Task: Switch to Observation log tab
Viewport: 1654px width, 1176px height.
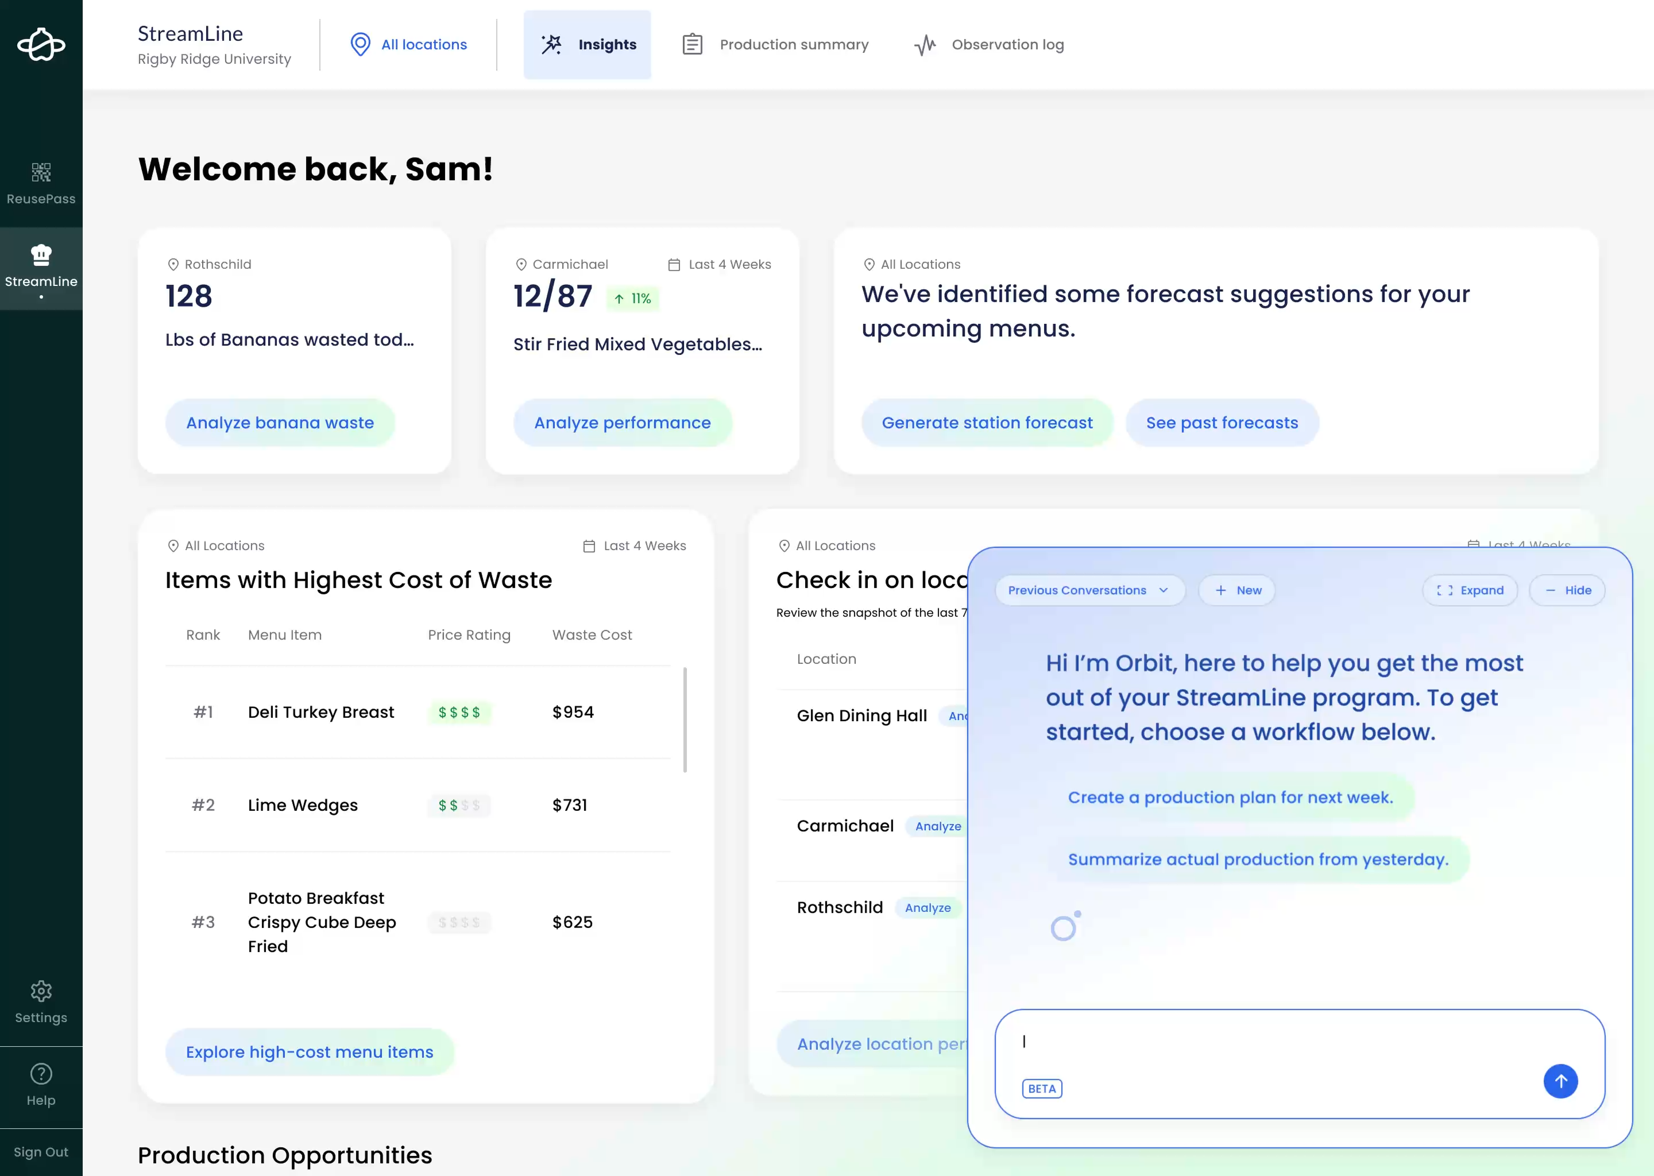Action: (x=989, y=44)
